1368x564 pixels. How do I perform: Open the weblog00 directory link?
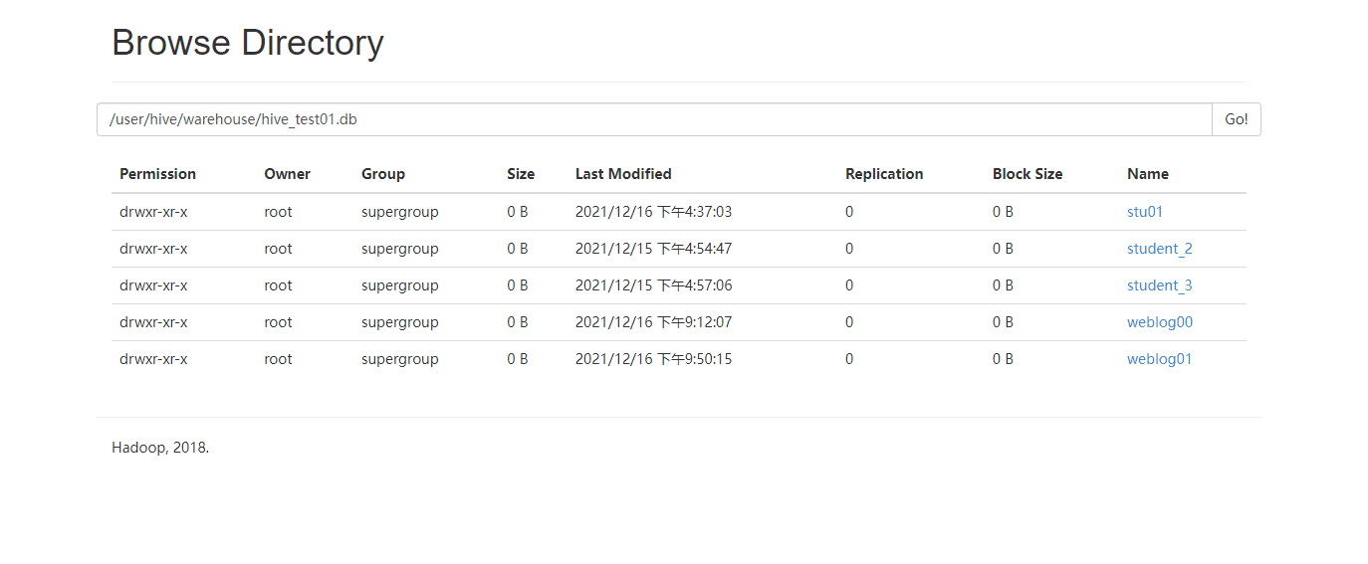[x=1160, y=322]
